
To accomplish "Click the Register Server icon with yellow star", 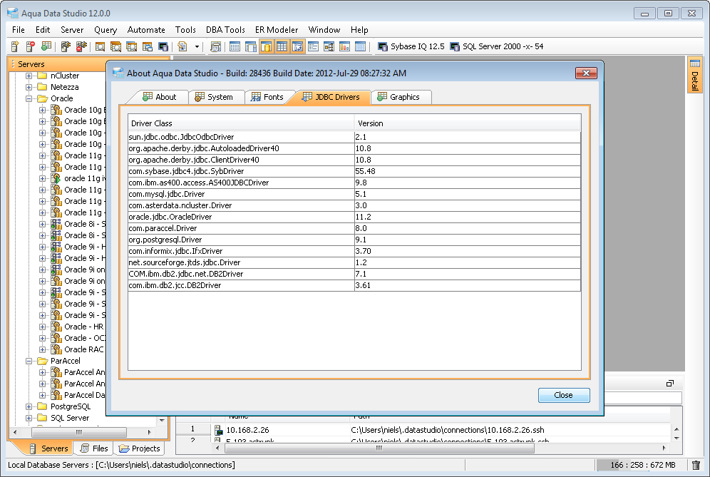I will (x=15, y=46).
